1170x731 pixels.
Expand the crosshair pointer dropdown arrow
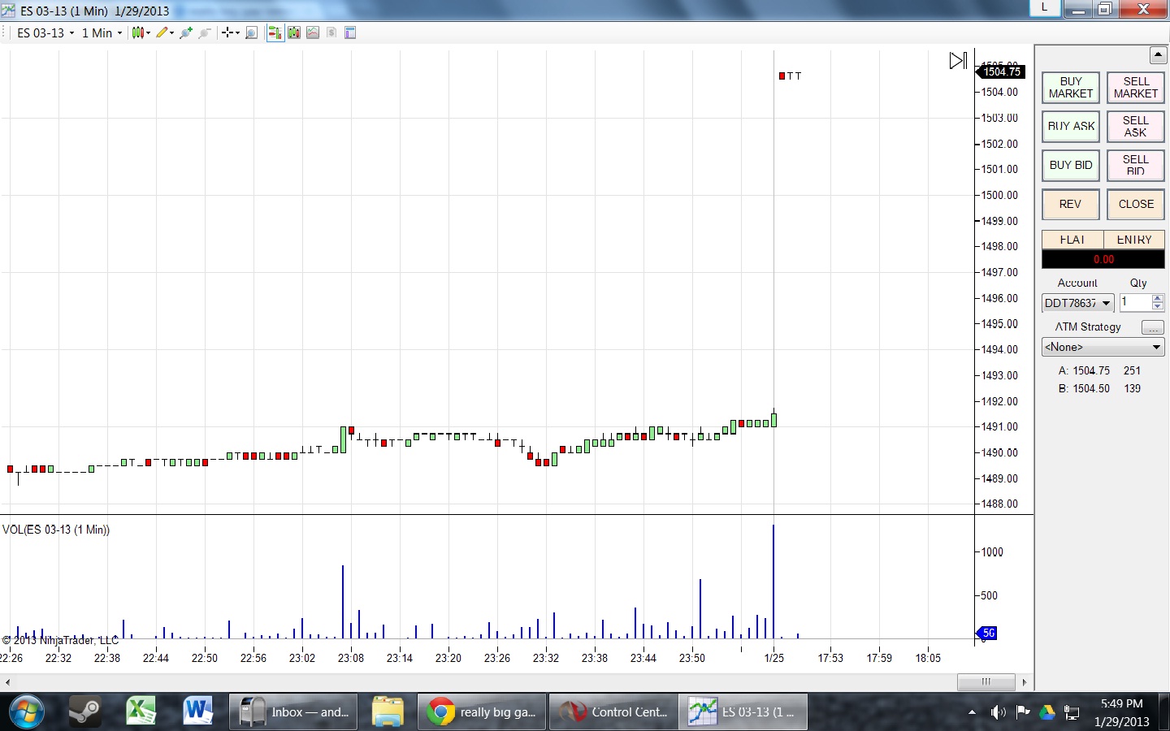(x=237, y=33)
